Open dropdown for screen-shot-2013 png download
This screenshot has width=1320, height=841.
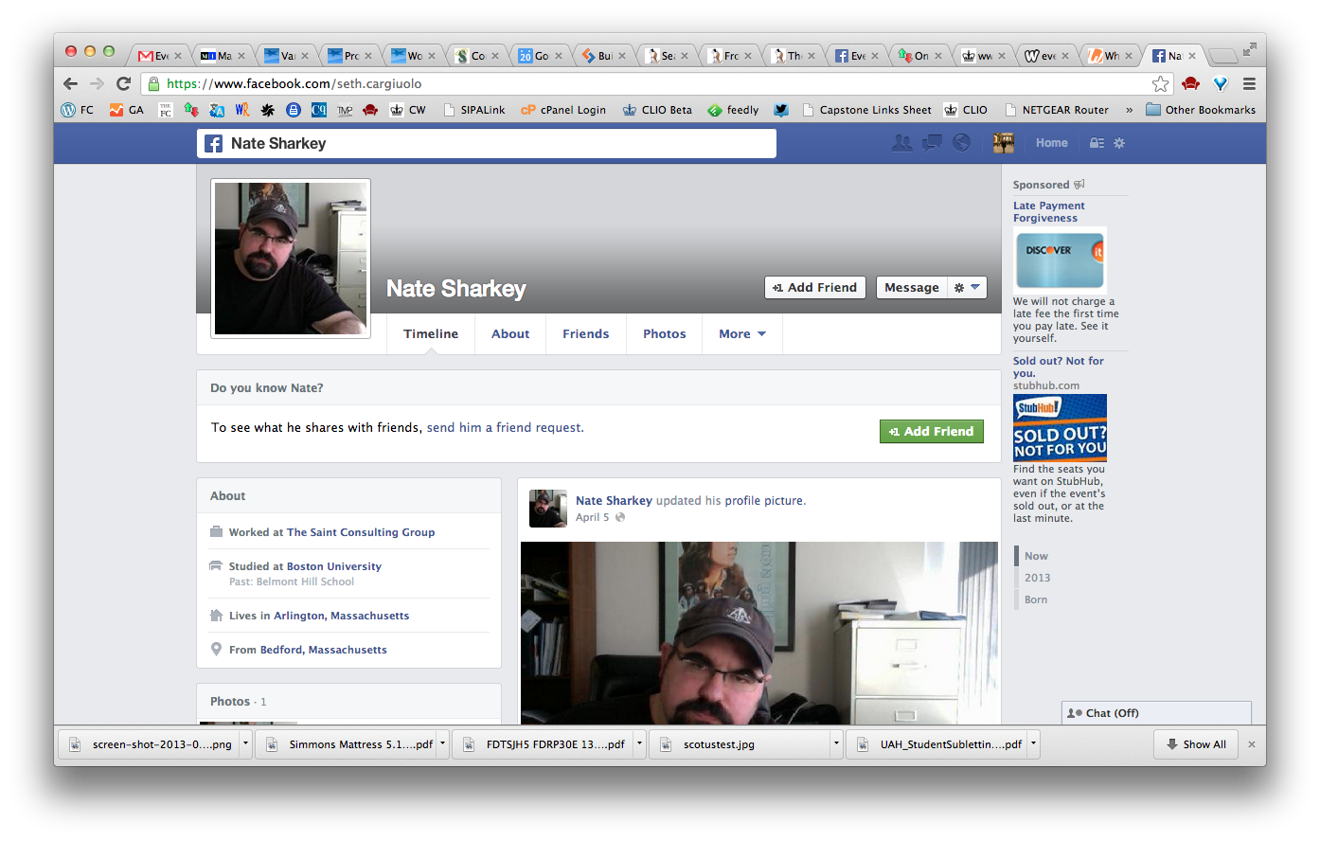246,744
